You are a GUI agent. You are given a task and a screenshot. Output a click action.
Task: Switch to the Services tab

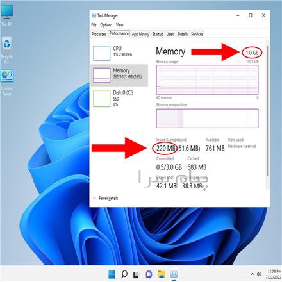(x=197, y=34)
